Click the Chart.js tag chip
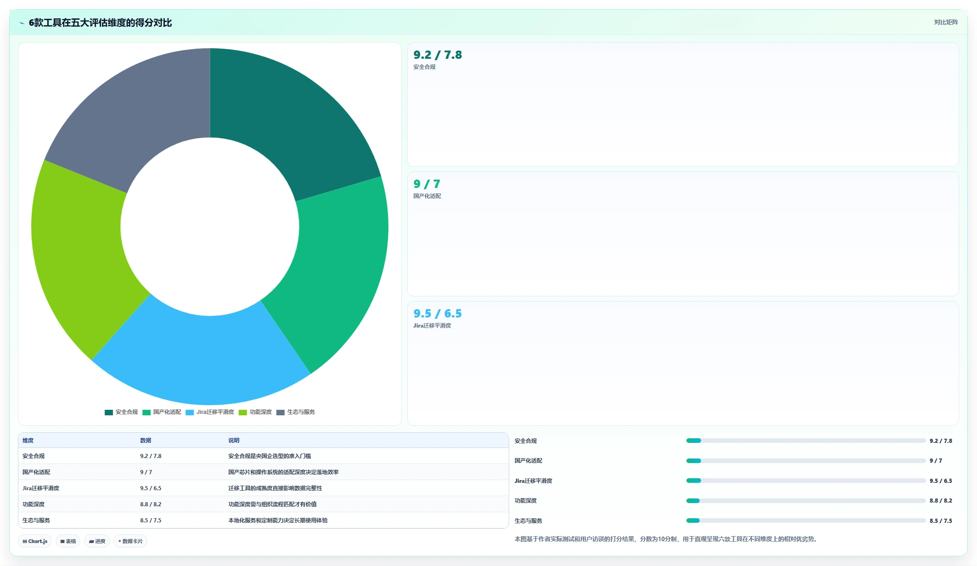 tap(35, 541)
